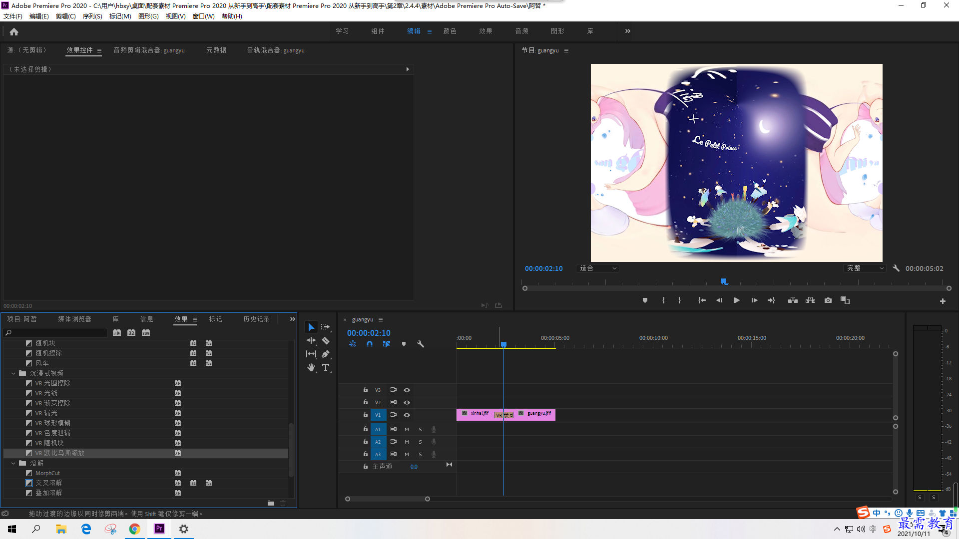
Task: Switch to 历史记录 tab
Action: [257, 319]
